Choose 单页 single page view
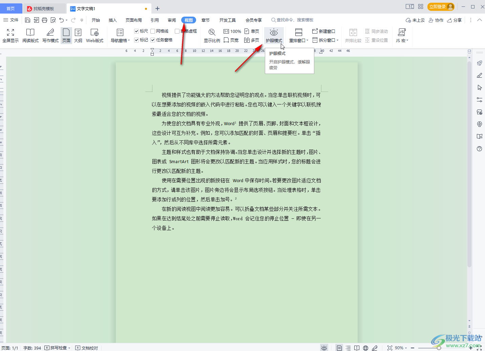Image resolution: width=485 pixels, height=351 pixels. click(252, 31)
